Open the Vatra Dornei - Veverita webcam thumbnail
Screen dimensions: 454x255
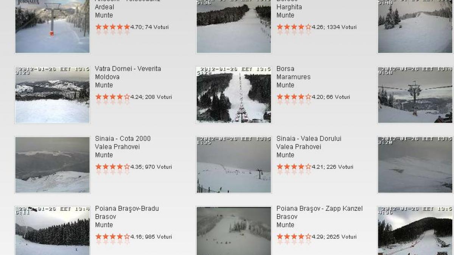pyautogui.click(x=52, y=95)
